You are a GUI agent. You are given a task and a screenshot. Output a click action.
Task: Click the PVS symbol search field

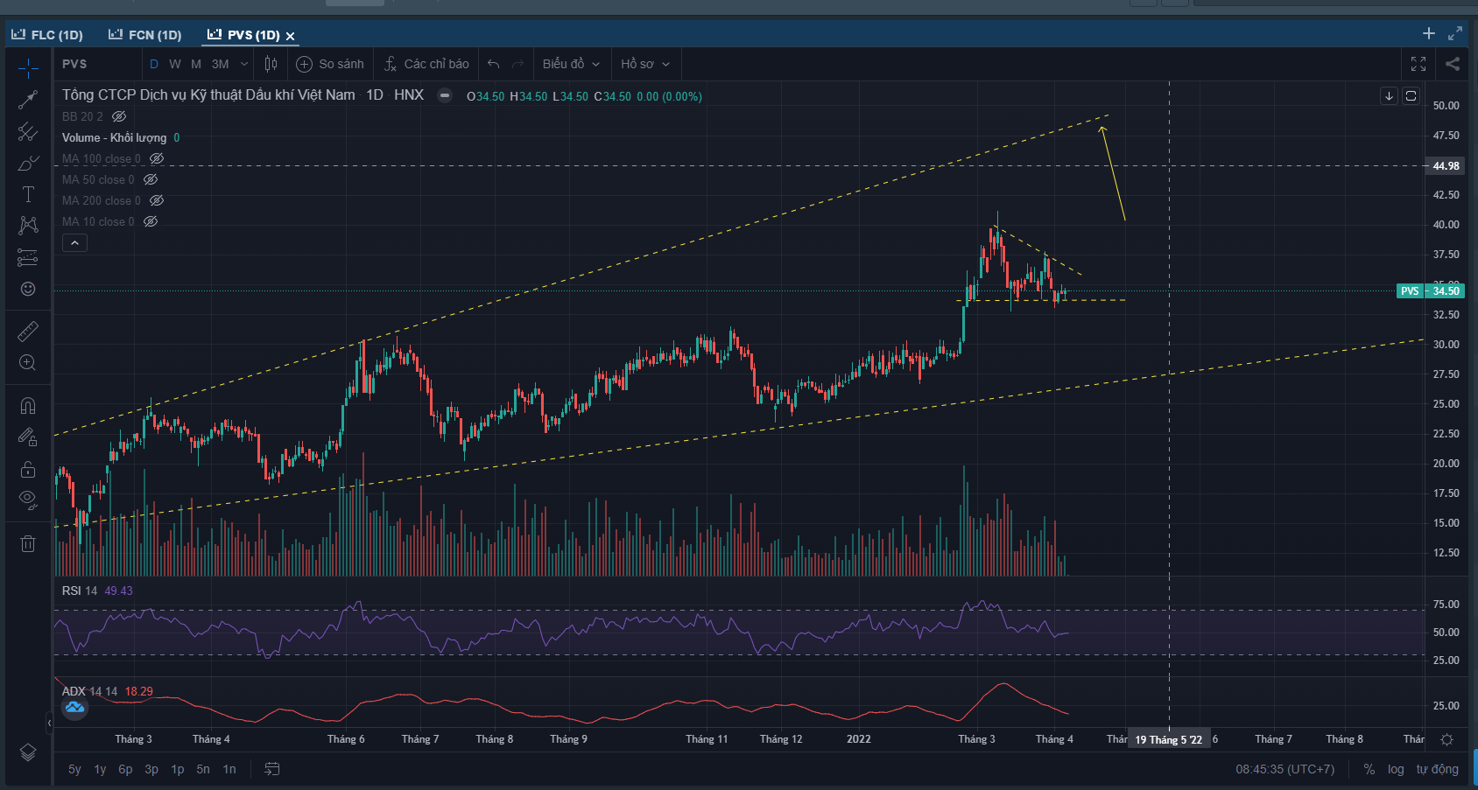click(x=97, y=64)
